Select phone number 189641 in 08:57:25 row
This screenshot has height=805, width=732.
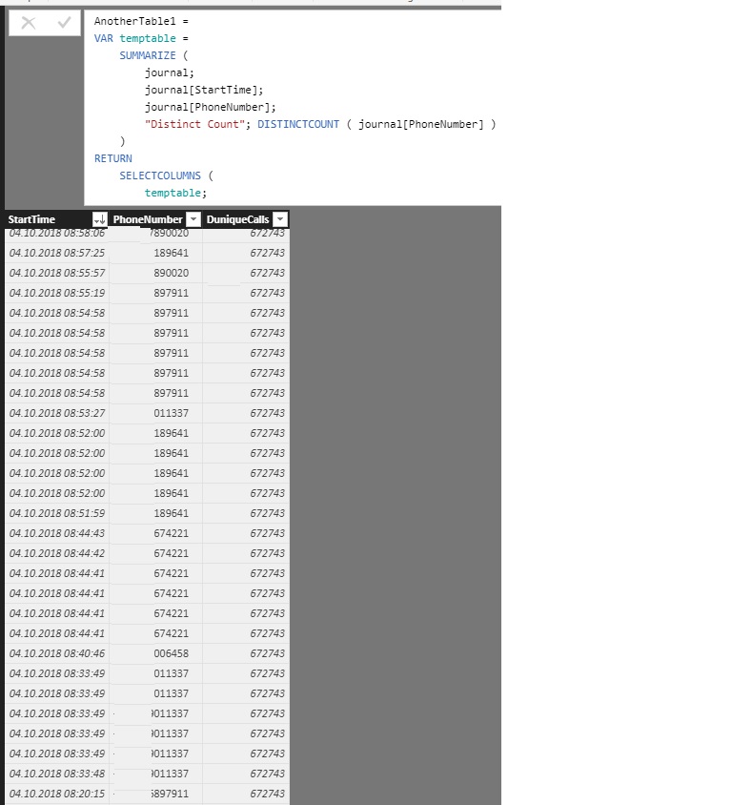(x=156, y=253)
